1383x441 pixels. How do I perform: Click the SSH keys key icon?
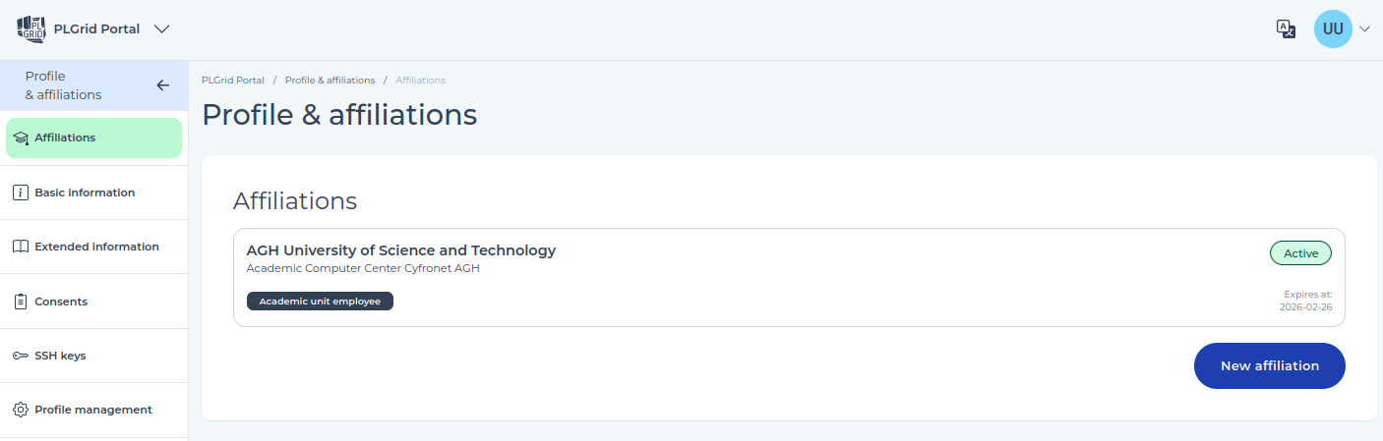click(21, 356)
